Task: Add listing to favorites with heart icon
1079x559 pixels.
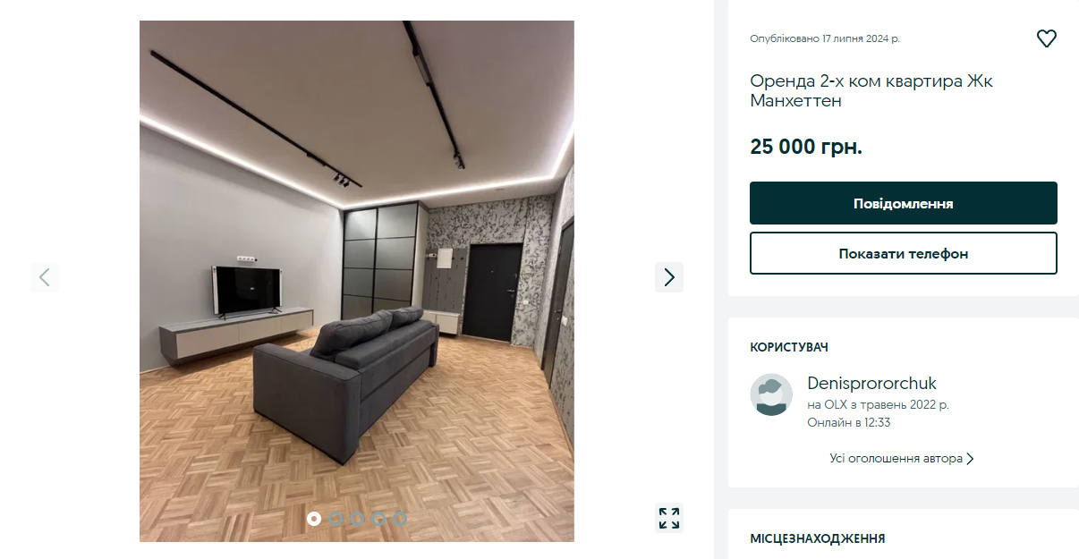Action: [x=1046, y=38]
